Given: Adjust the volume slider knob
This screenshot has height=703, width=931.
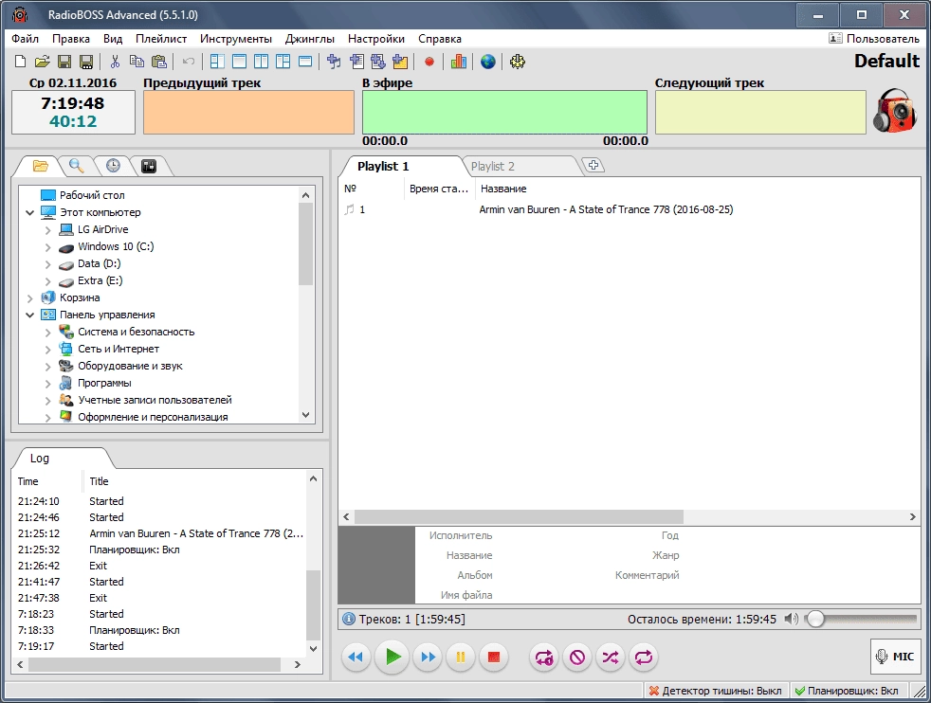Looking at the screenshot, I should pyautogui.click(x=816, y=619).
